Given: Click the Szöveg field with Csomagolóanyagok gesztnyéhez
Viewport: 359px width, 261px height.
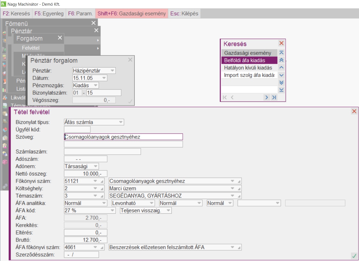Looking at the screenshot, I should click(x=123, y=137).
